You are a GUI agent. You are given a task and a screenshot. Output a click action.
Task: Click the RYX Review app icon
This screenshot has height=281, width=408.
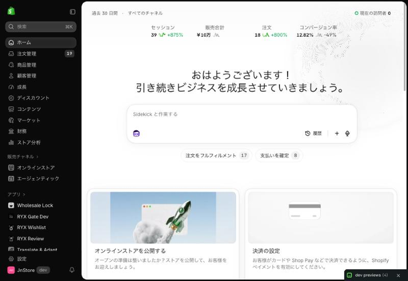click(11, 239)
